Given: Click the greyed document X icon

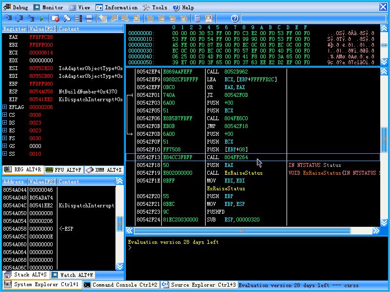Looking at the screenshot, I should point(184,18).
